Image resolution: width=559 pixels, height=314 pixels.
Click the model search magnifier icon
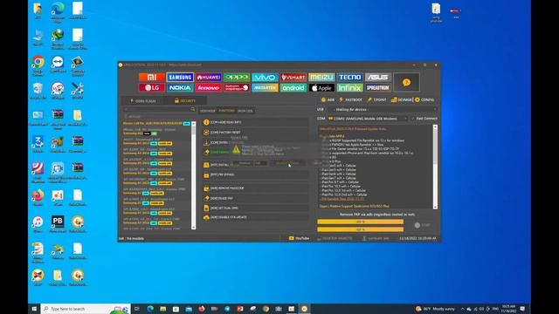pos(192,109)
